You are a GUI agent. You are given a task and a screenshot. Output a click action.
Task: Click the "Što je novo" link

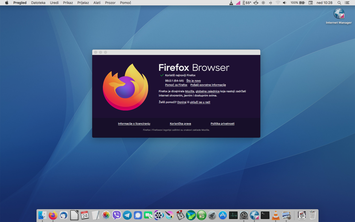click(x=194, y=81)
